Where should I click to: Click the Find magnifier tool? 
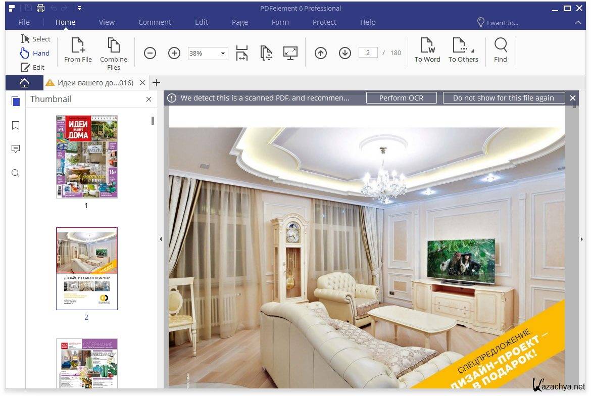point(501,50)
